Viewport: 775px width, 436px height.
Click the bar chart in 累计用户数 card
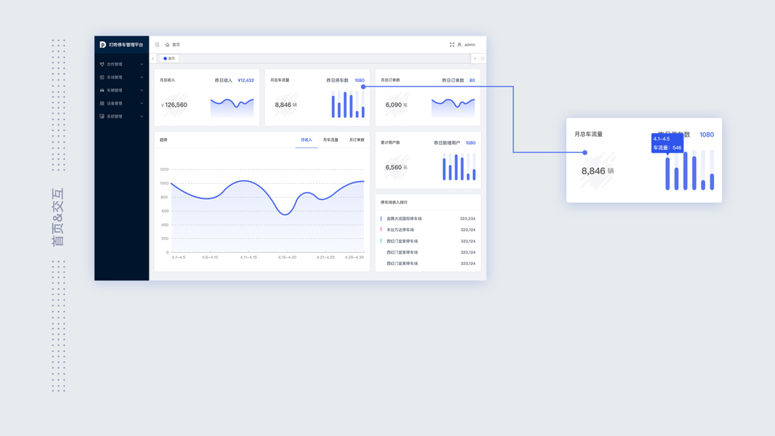point(458,166)
